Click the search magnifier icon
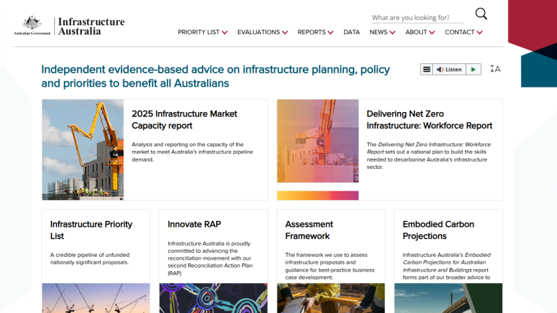 481,14
